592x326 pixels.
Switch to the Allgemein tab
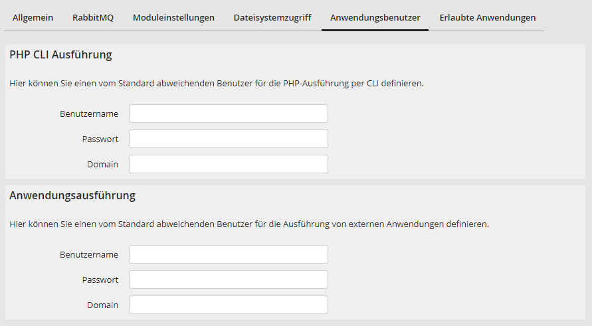pyautogui.click(x=33, y=18)
